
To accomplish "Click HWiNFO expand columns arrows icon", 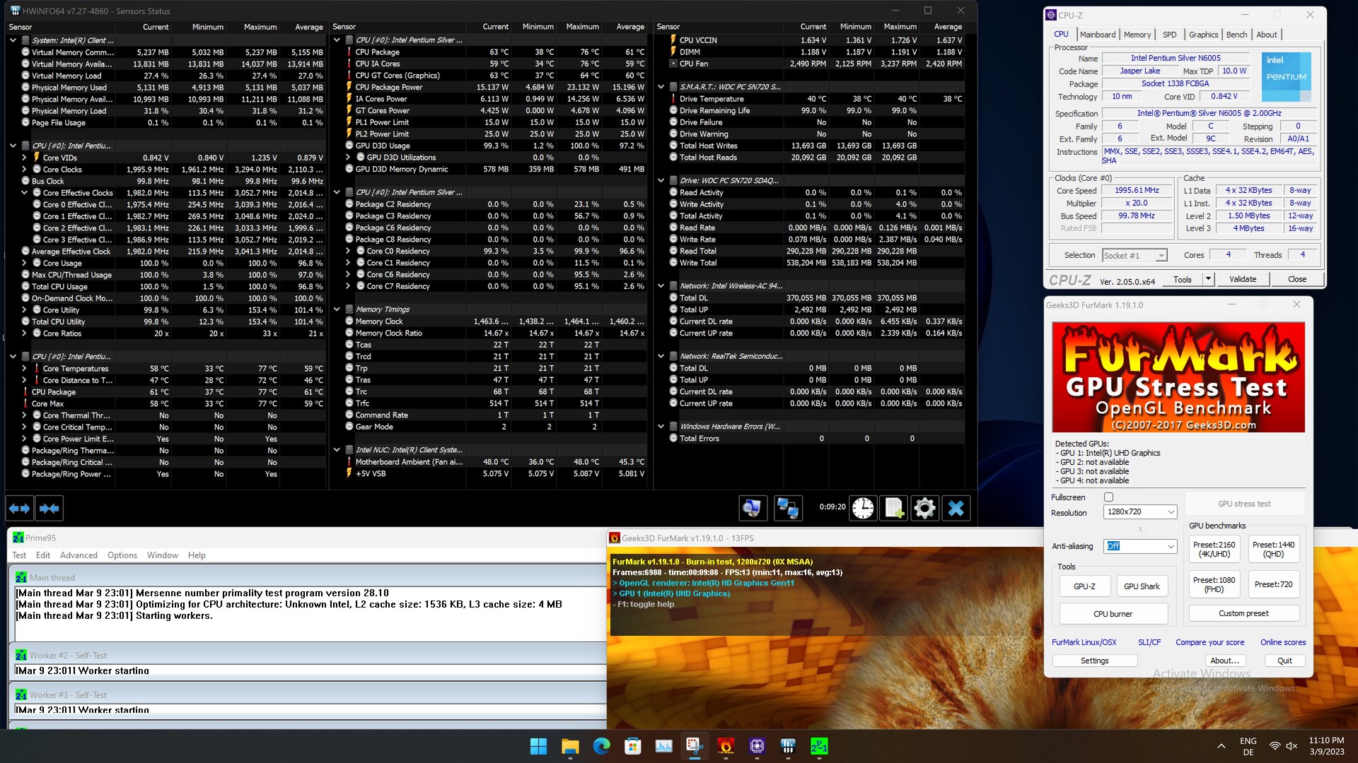I will point(20,508).
